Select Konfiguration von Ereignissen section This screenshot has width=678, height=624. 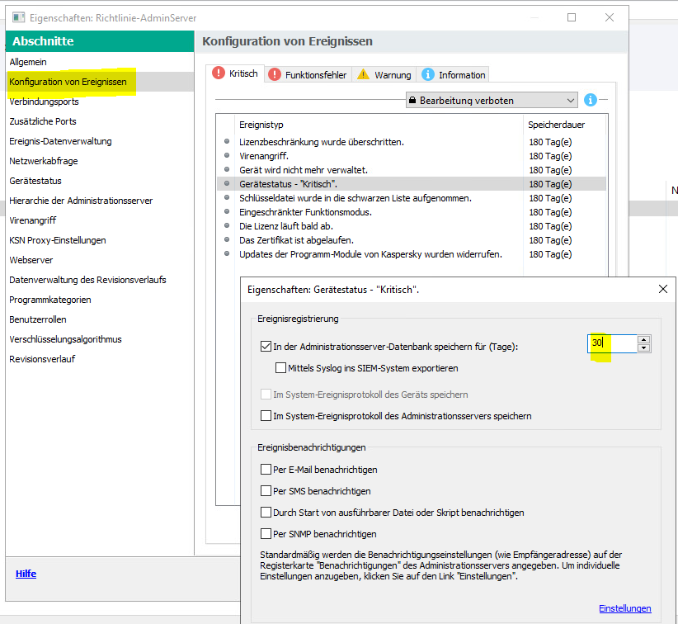tap(100, 82)
